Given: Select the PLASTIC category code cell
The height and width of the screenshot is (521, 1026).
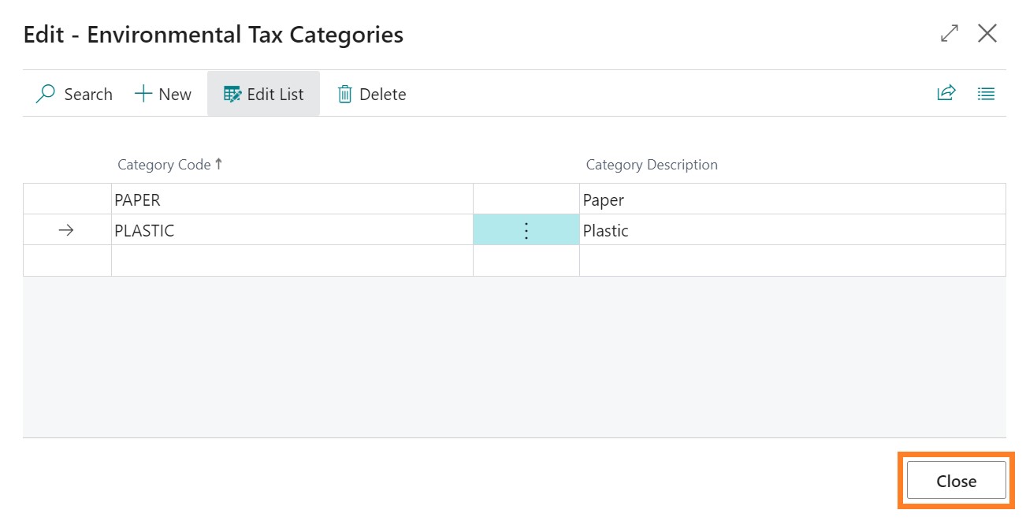Looking at the screenshot, I should pyautogui.click(x=292, y=230).
